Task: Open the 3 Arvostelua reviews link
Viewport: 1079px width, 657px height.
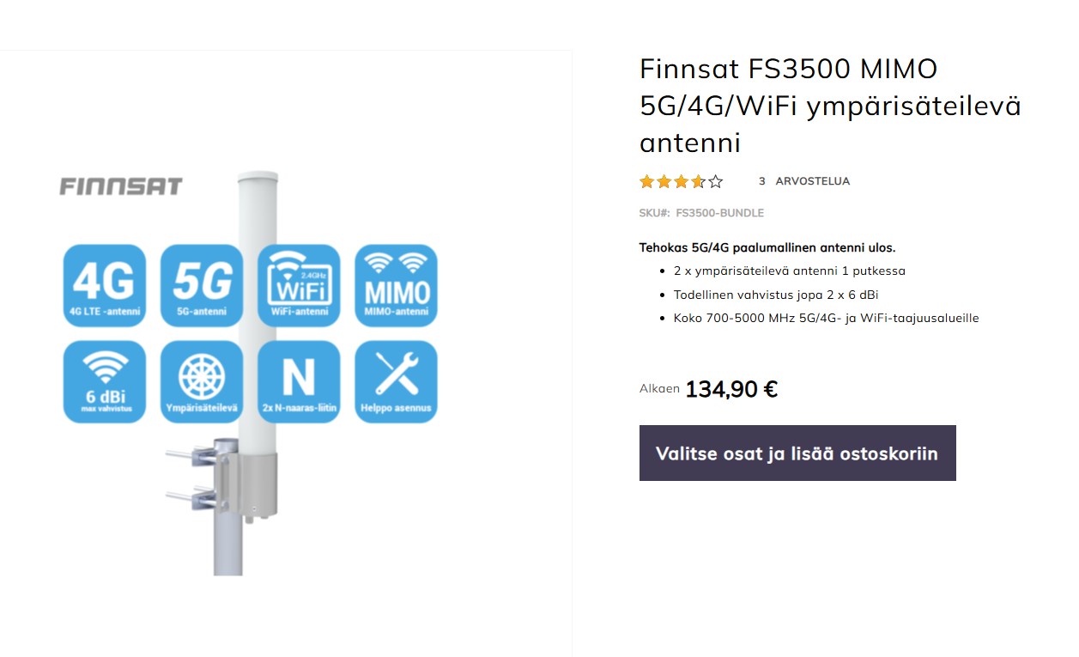Action: point(804,181)
